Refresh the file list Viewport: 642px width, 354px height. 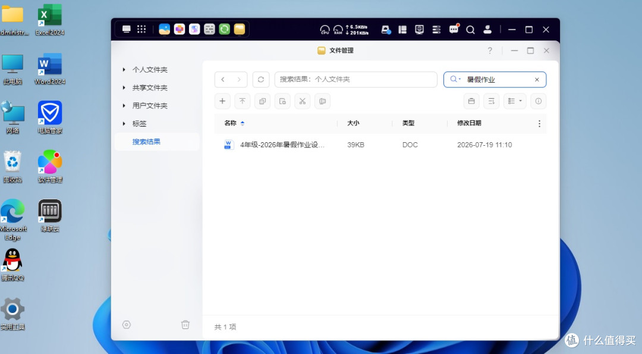tap(261, 80)
